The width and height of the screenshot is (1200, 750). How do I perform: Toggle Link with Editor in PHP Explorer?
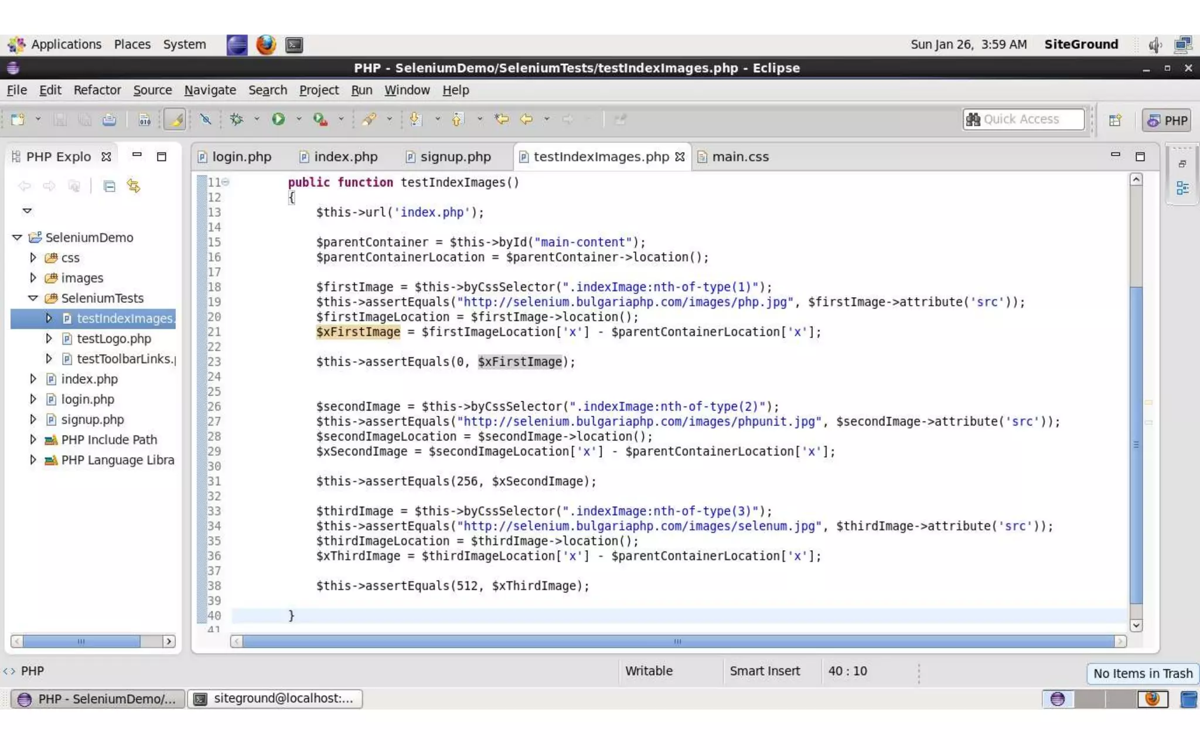pyautogui.click(x=134, y=186)
